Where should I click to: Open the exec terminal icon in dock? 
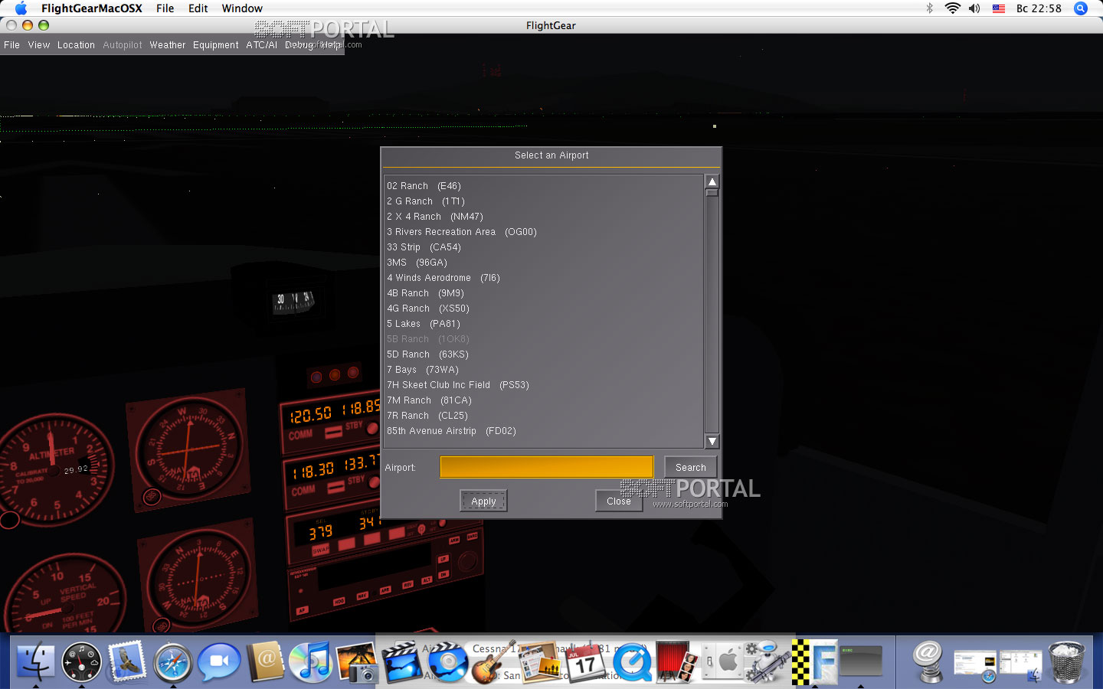click(861, 661)
